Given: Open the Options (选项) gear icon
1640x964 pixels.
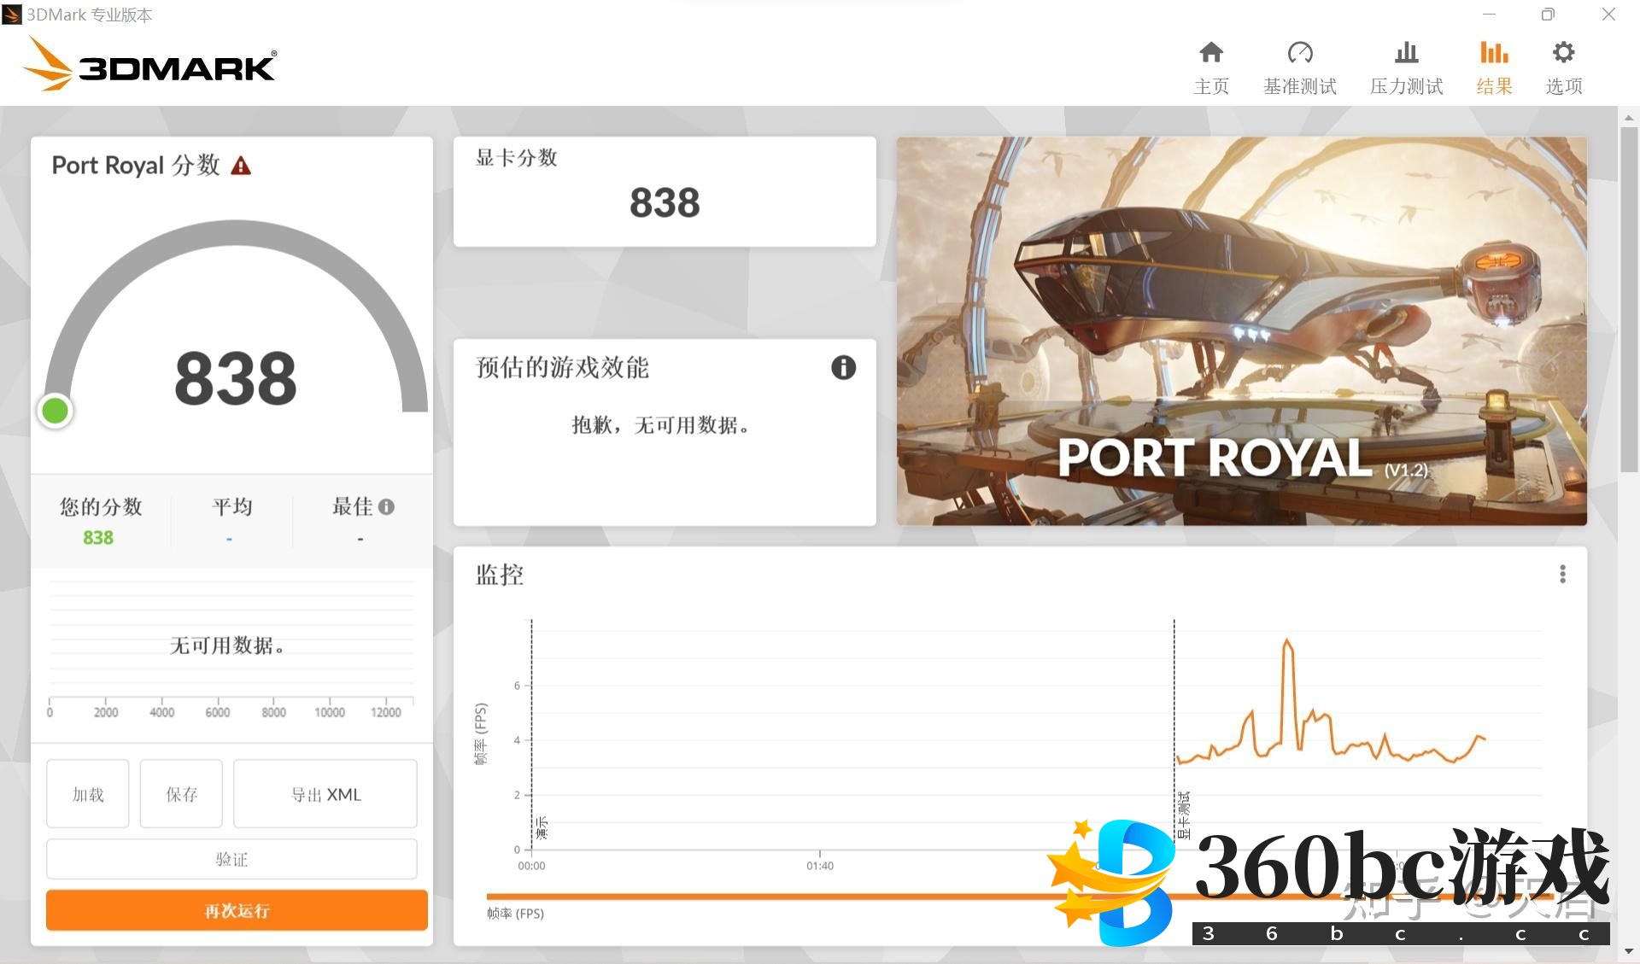Looking at the screenshot, I should pos(1563,54).
